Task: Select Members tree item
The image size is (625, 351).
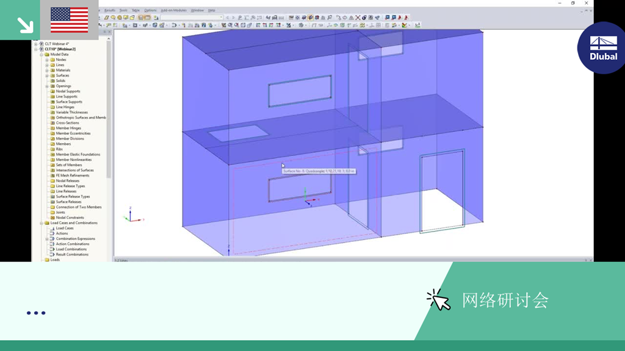Action: [x=63, y=144]
